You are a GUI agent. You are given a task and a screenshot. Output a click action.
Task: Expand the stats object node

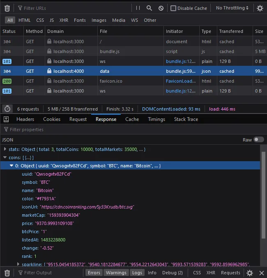pyautogui.click(x=5, y=149)
